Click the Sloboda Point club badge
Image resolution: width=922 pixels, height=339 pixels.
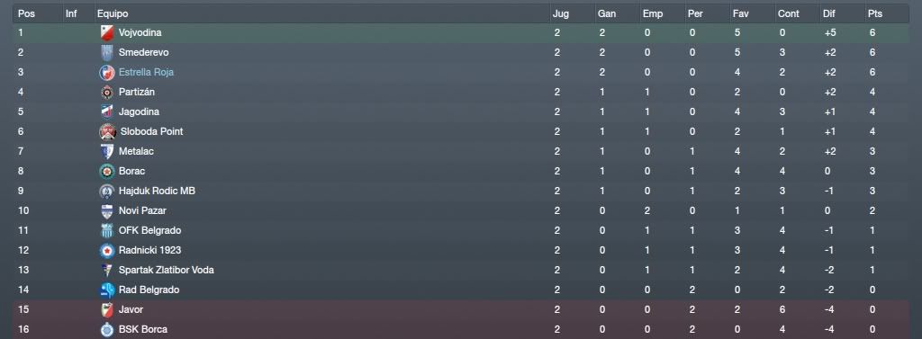click(106, 131)
